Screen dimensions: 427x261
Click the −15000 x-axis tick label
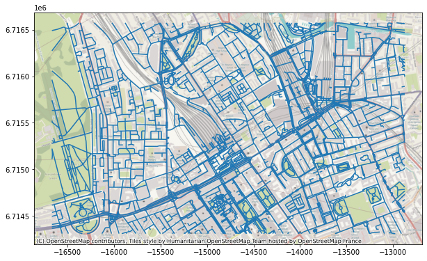[207, 252]
